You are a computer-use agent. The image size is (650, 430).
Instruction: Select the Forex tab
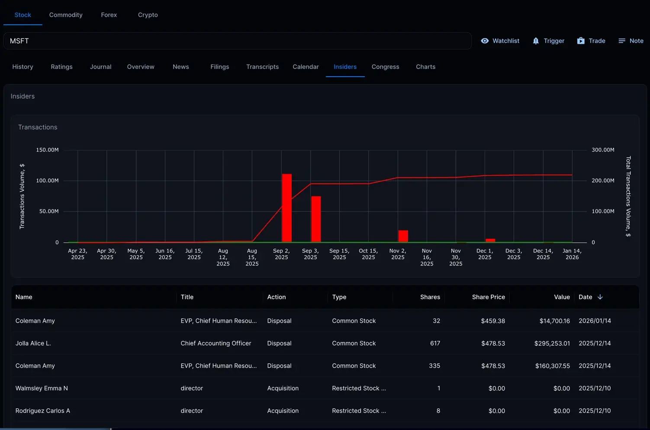click(x=109, y=15)
